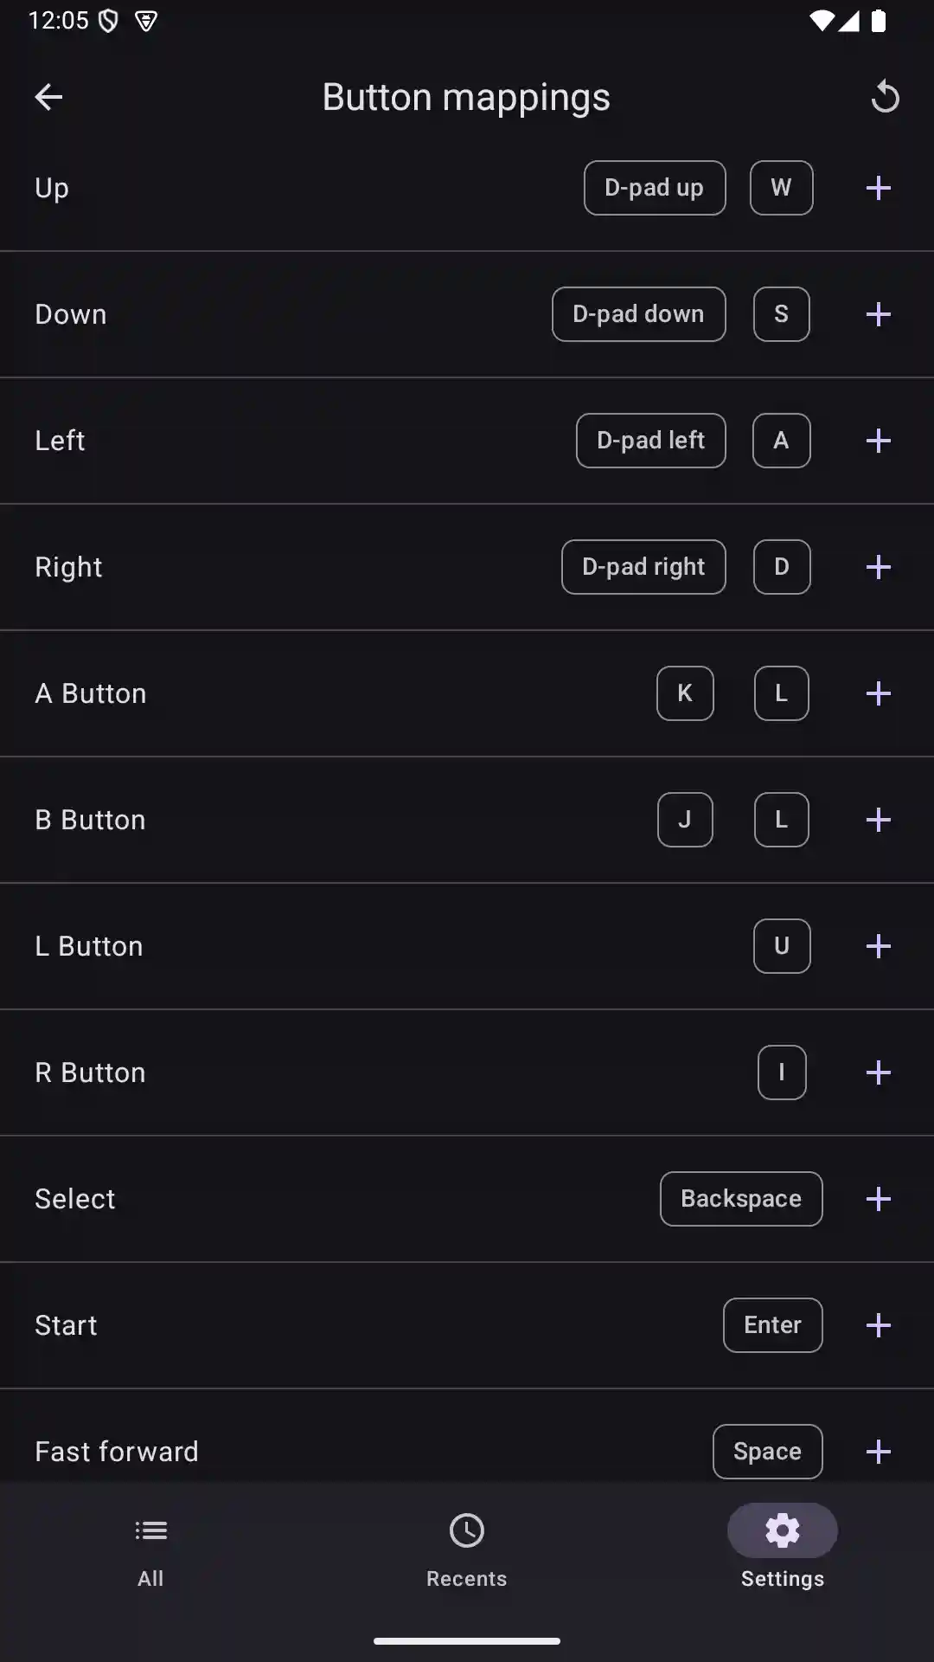Add an extra key for Fast forward
934x1662 pixels.
[878, 1451]
